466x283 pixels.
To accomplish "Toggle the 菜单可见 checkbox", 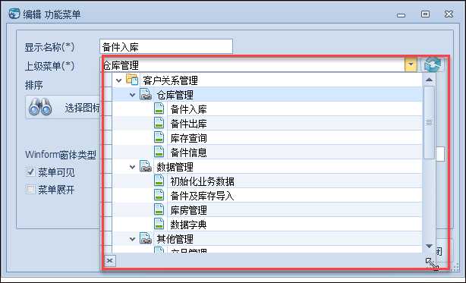I will click(x=30, y=171).
